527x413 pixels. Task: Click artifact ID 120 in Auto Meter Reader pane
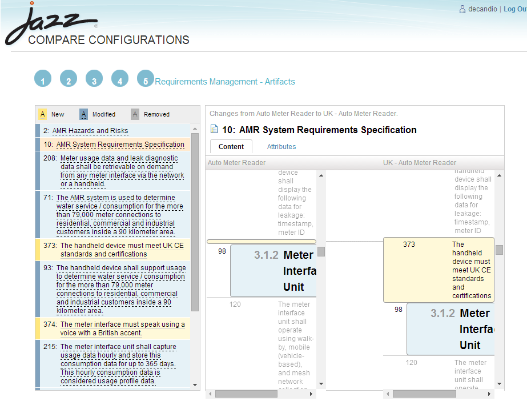pyautogui.click(x=235, y=304)
